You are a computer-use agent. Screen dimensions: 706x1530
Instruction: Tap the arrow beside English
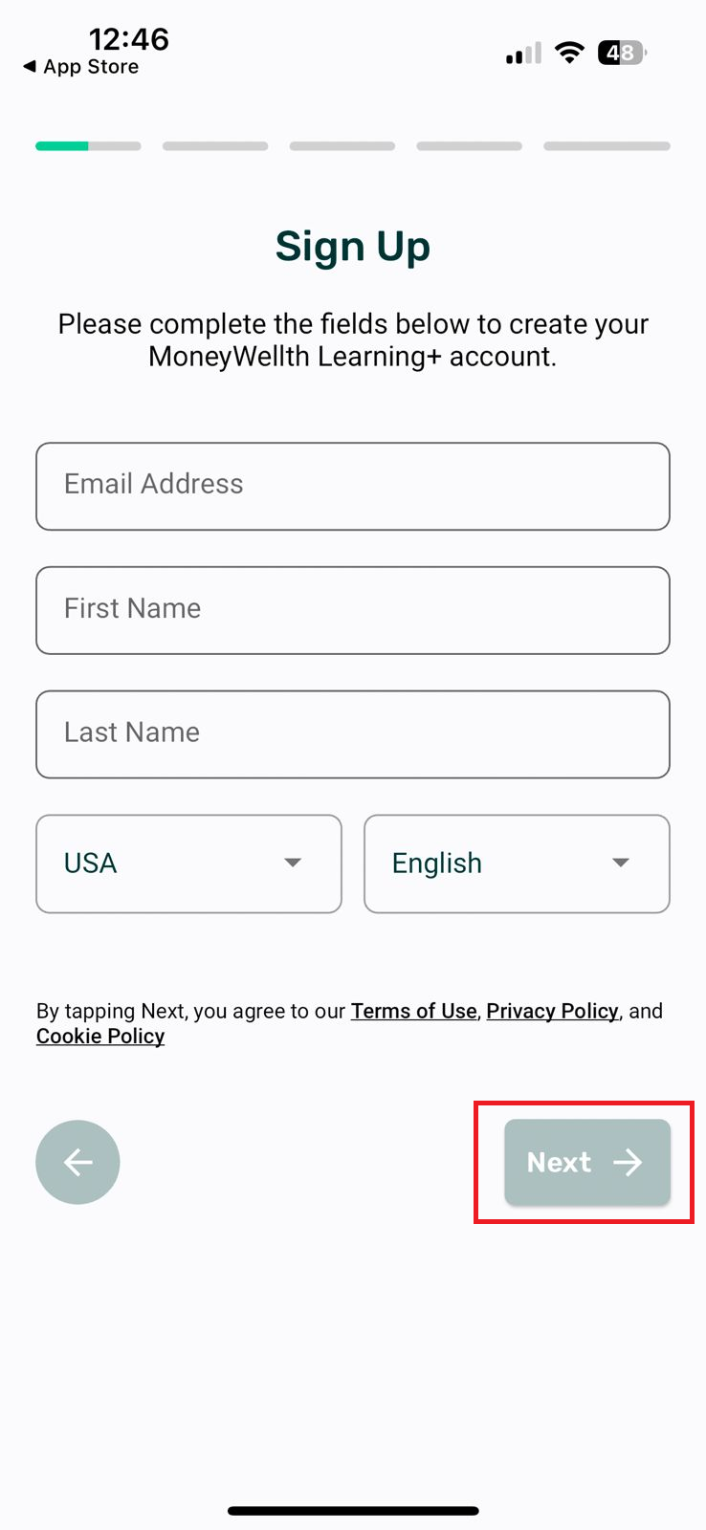pos(621,863)
